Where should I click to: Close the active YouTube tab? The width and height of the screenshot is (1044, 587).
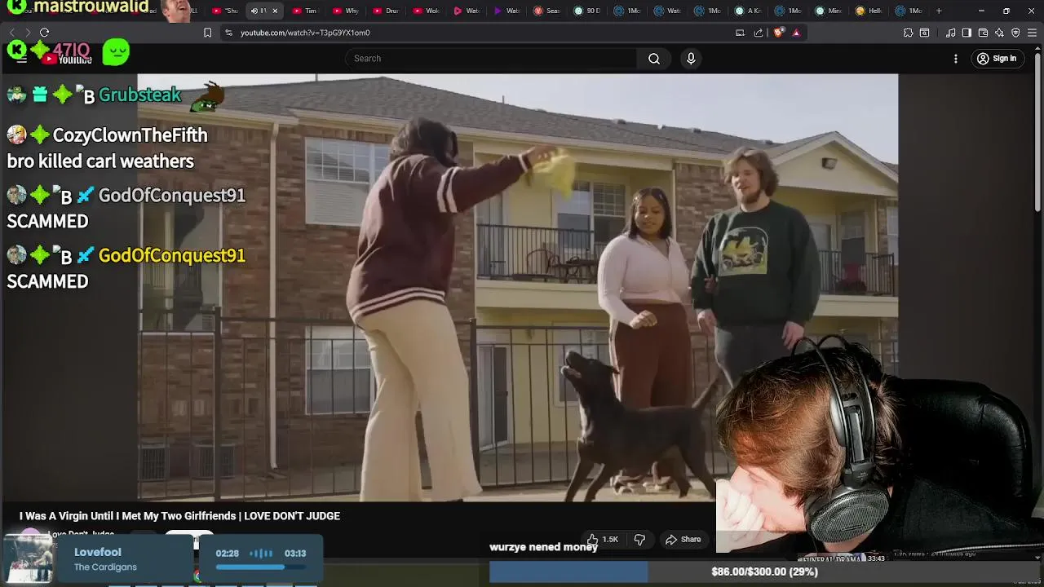(x=275, y=11)
